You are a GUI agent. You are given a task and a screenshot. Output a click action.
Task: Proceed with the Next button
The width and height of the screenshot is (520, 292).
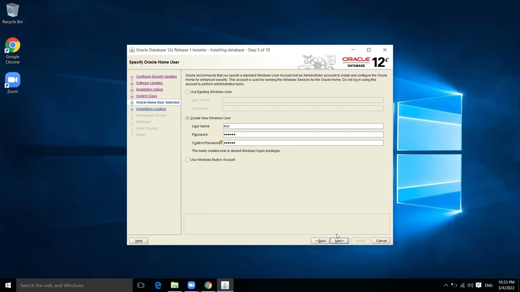click(339, 241)
